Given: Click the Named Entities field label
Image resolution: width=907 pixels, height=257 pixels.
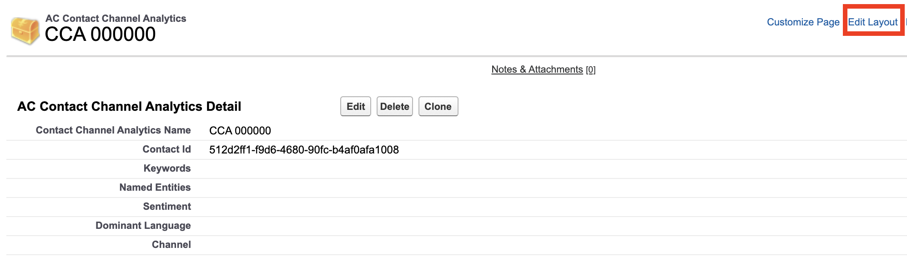Looking at the screenshot, I should 155,188.
